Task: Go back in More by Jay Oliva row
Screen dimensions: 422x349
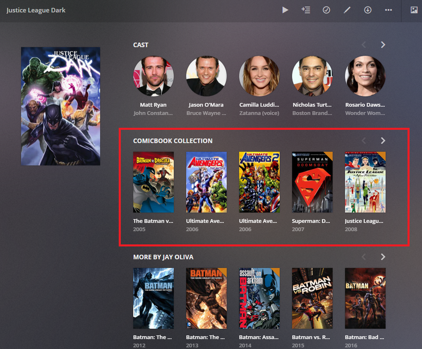Action: pyautogui.click(x=363, y=257)
